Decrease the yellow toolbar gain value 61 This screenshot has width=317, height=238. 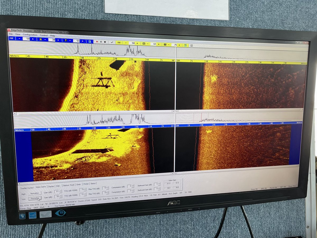pos(147,44)
